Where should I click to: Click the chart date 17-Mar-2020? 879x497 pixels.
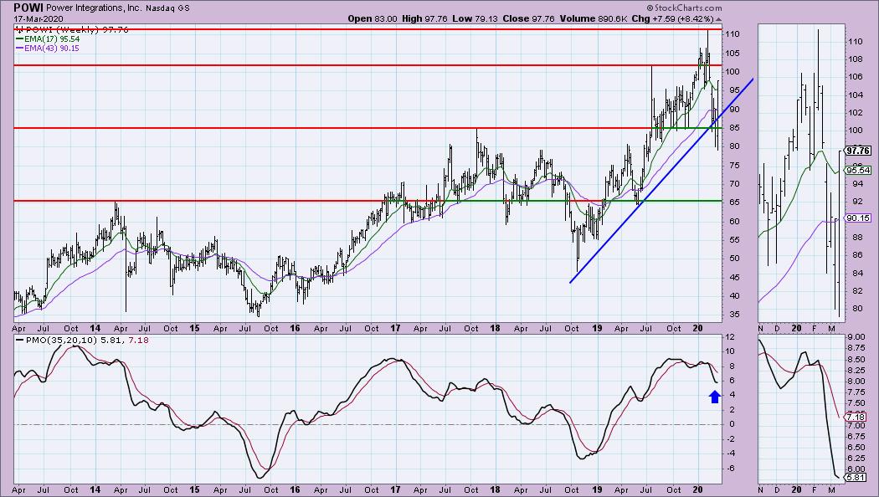coord(39,19)
